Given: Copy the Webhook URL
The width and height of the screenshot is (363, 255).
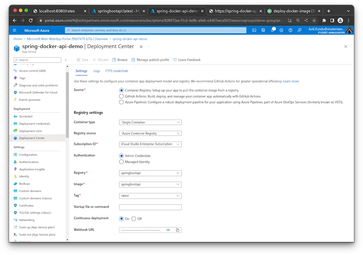Looking at the screenshot, I should [177, 230].
